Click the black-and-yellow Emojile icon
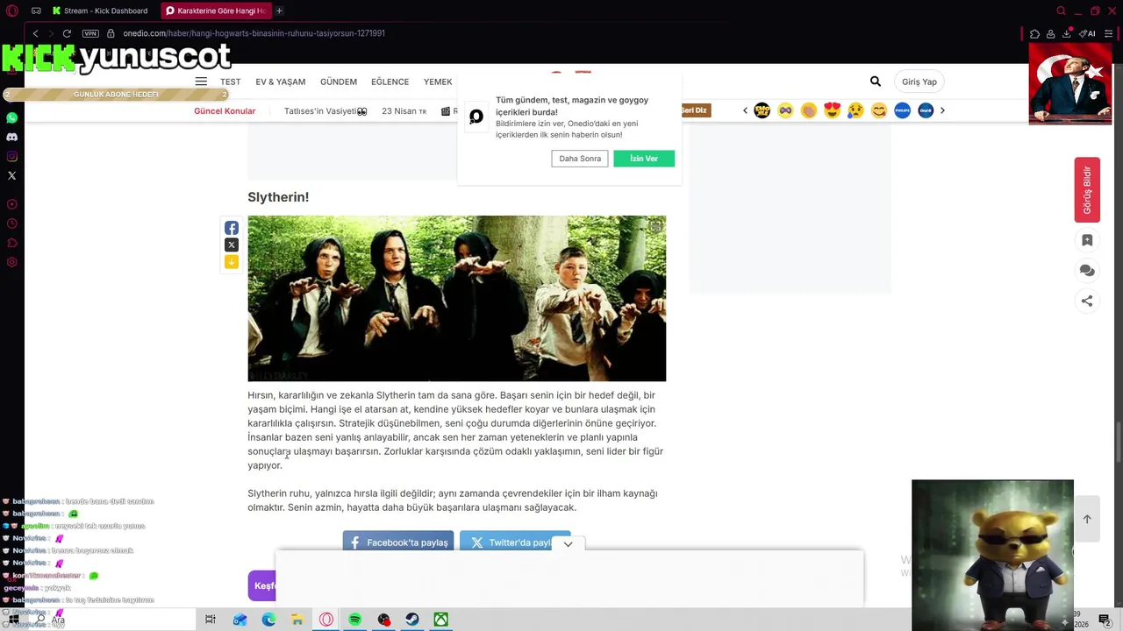 point(762,110)
